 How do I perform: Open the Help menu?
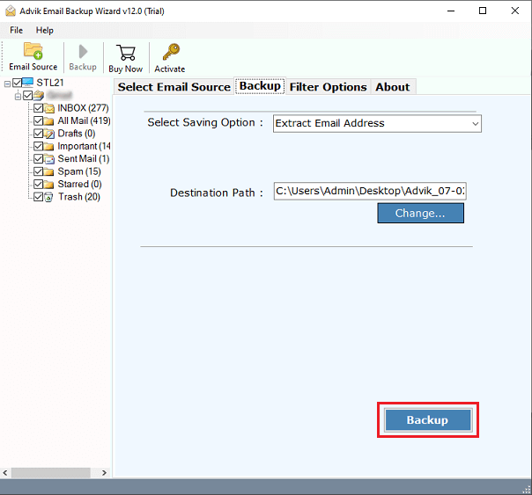(x=45, y=31)
